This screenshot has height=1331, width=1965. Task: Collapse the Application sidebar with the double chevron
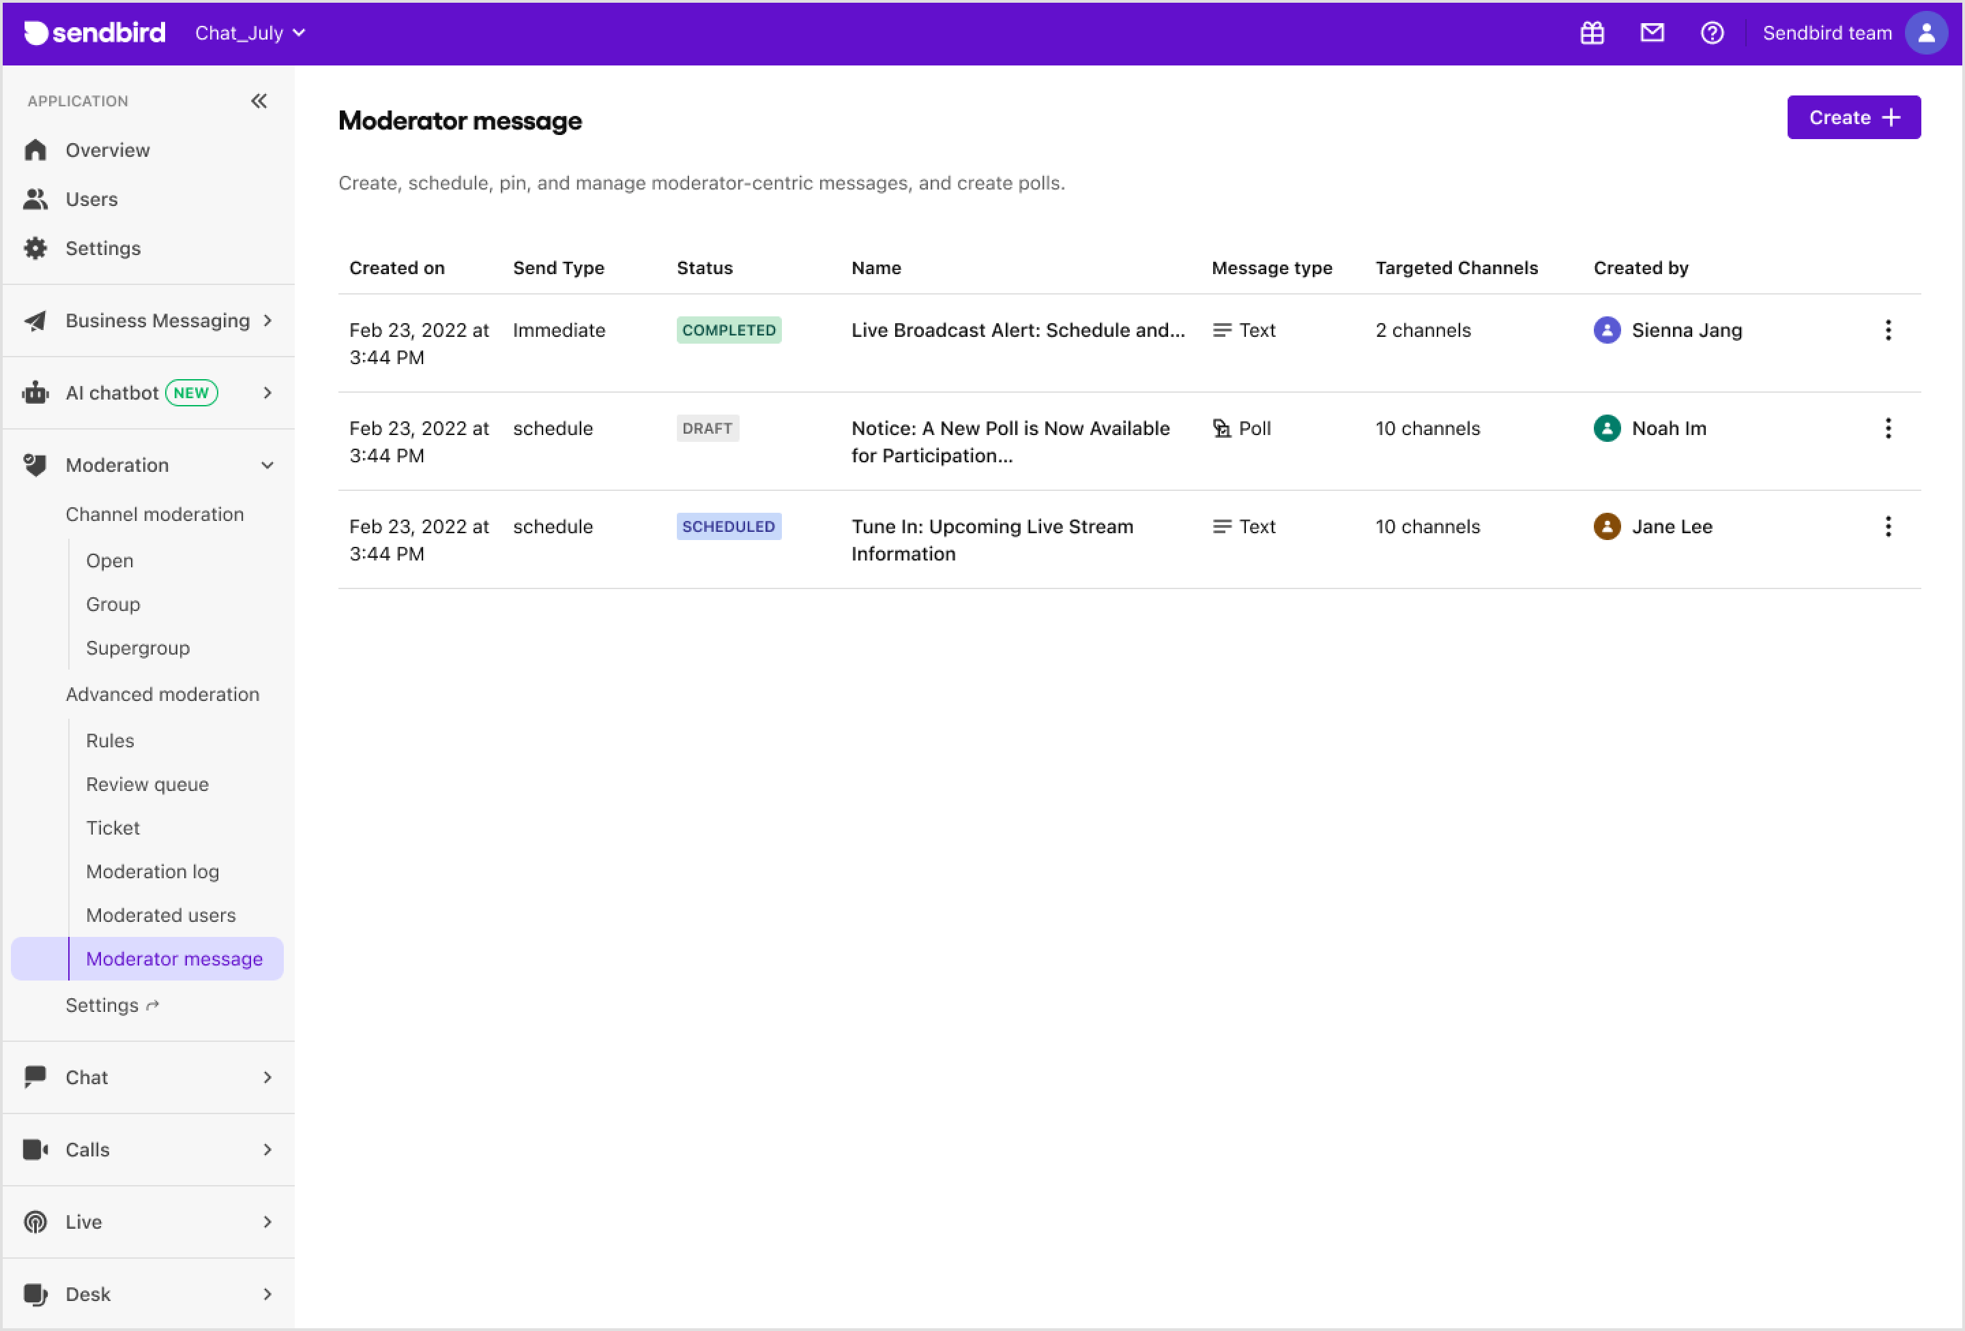[x=259, y=100]
